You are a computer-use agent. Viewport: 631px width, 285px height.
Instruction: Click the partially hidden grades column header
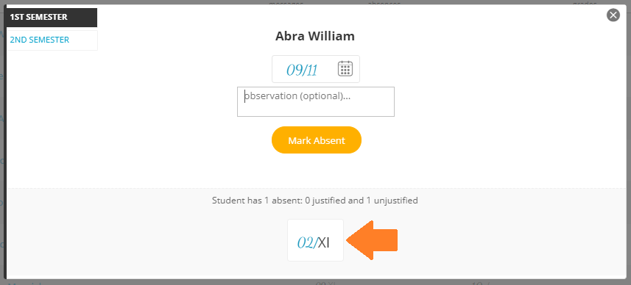click(x=585, y=2)
